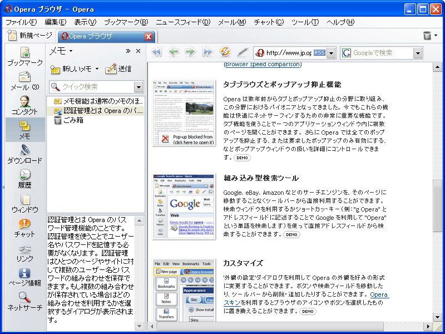Close the メモ panel with the X
The height and width of the screenshot is (334, 445).
point(138,51)
